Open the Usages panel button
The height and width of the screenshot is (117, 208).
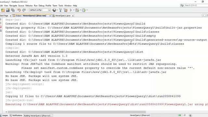click(x=4, y=116)
